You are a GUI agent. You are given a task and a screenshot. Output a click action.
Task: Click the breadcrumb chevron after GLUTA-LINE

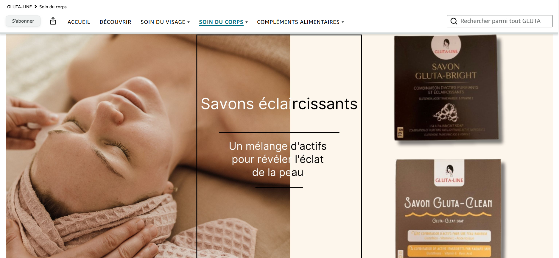click(35, 7)
